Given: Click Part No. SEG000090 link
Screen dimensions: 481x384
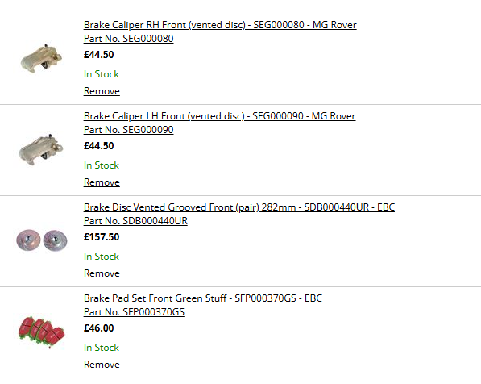Looking at the screenshot, I should 129,130.
